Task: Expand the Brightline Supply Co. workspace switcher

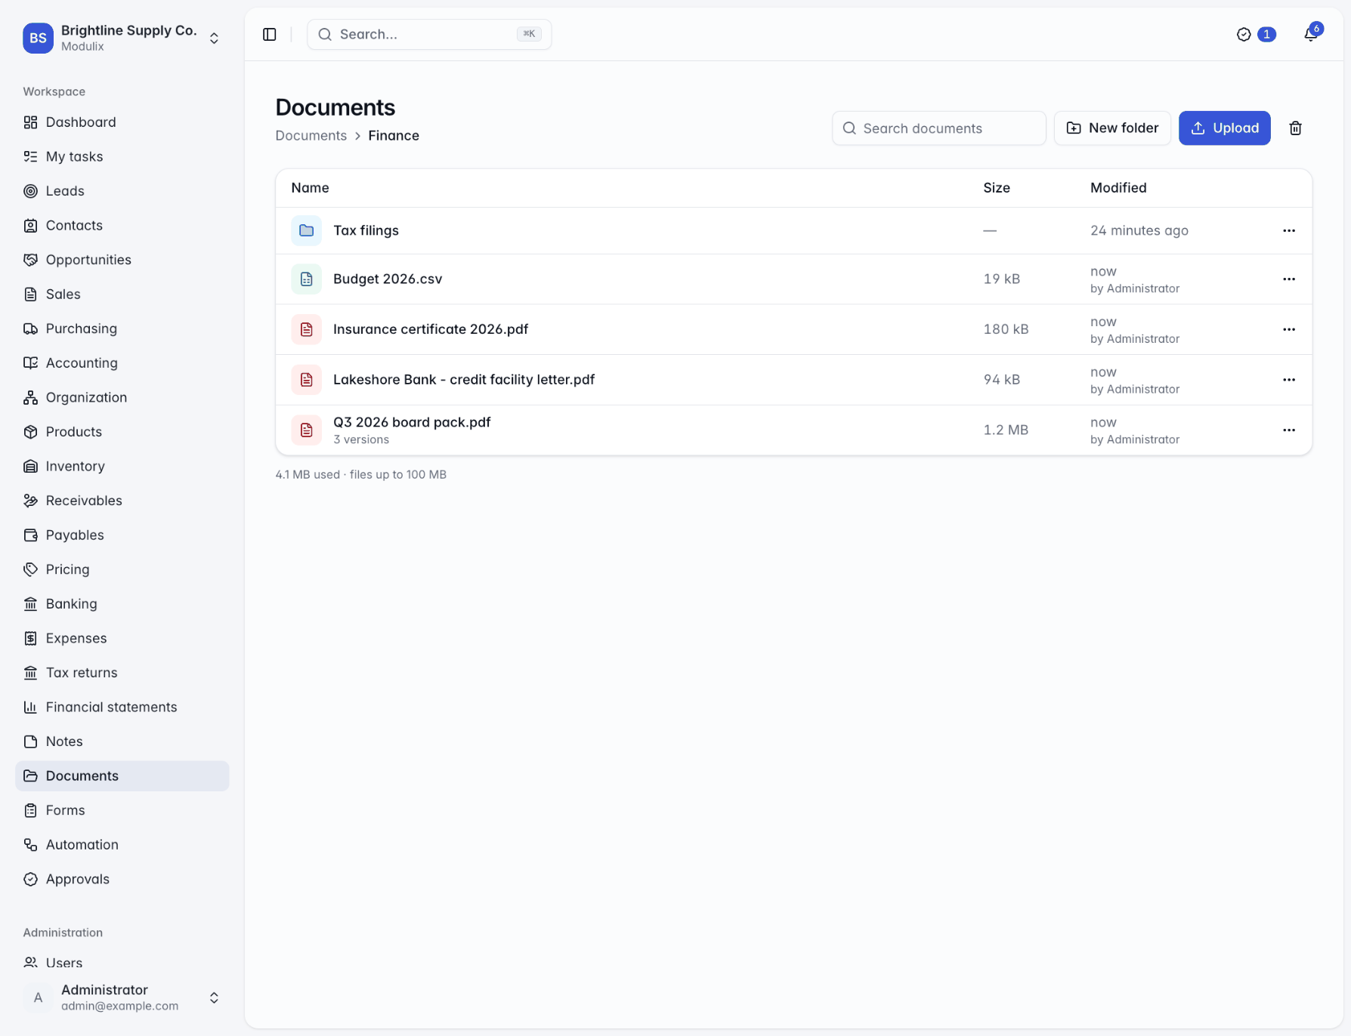Action: [214, 38]
